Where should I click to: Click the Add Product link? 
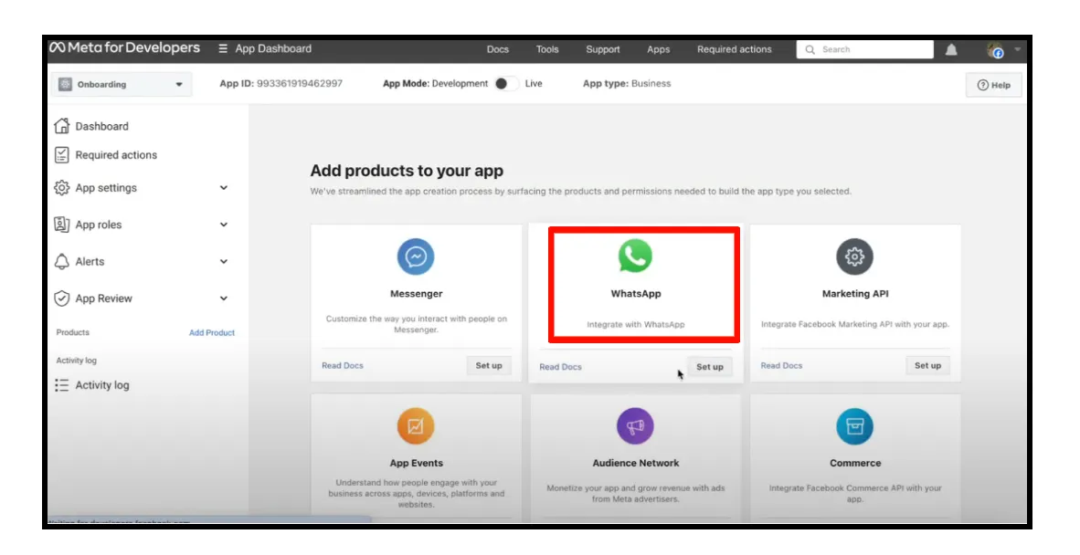[x=212, y=332]
